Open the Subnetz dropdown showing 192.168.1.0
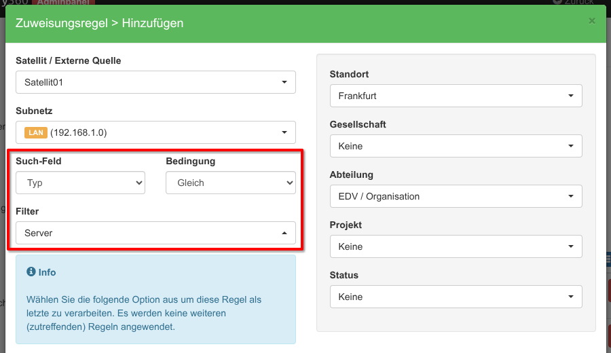Viewport: 611px width, 353px height. coord(155,132)
